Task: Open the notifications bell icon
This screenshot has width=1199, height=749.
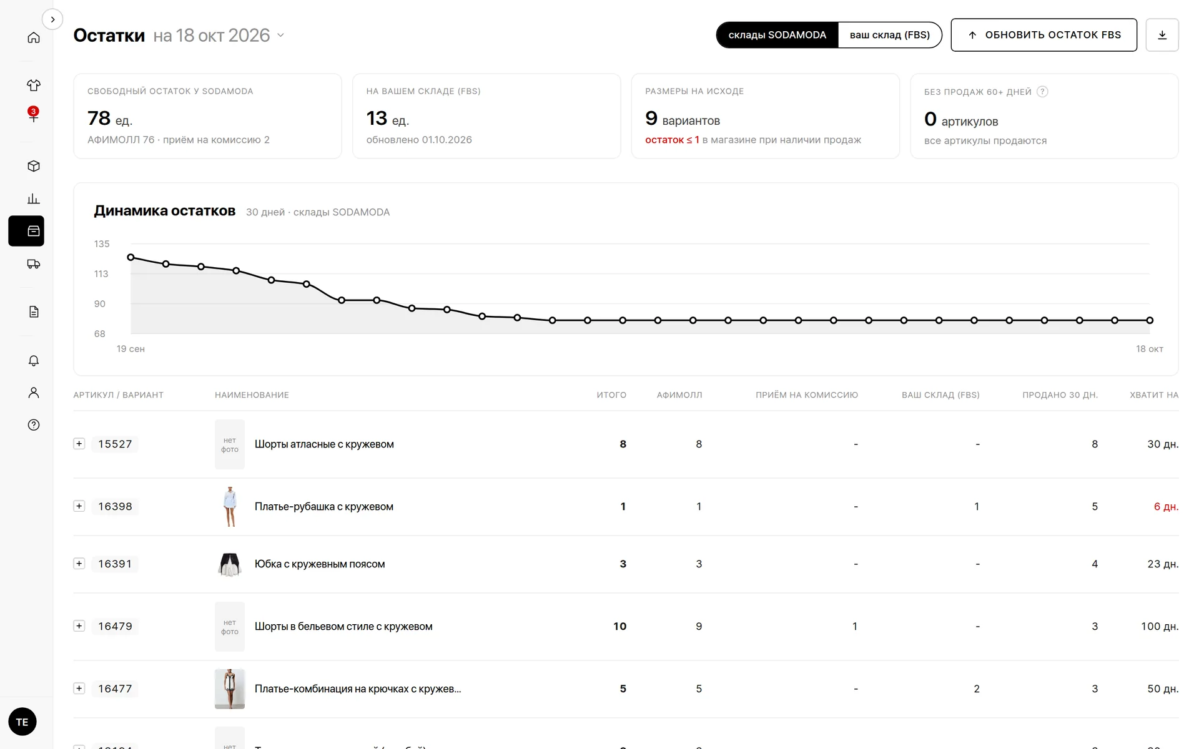Action: click(x=34, y=360)
